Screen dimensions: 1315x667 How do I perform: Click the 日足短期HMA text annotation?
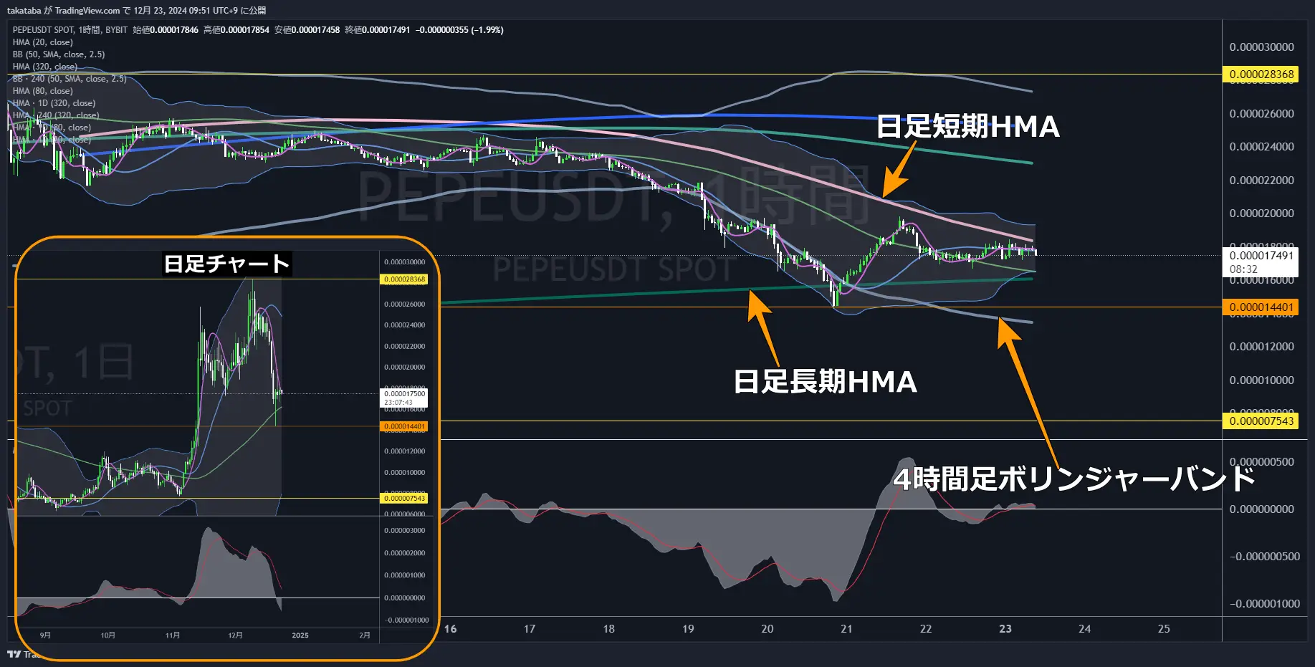pos(967,127)
